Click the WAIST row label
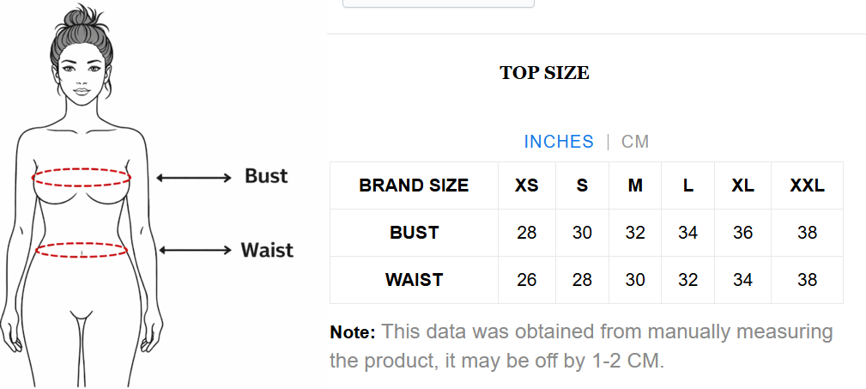Viewport: 866px width, 389px height. [414, 280]
